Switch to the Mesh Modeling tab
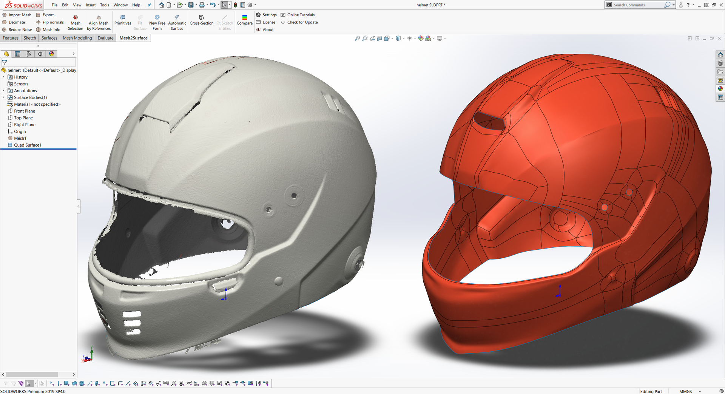 (77, 38)
